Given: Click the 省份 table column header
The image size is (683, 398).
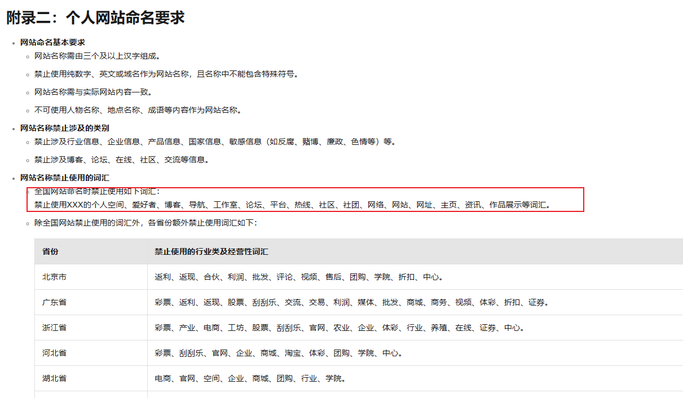Looking at the screenshot, I should click(x=50, y=251).
